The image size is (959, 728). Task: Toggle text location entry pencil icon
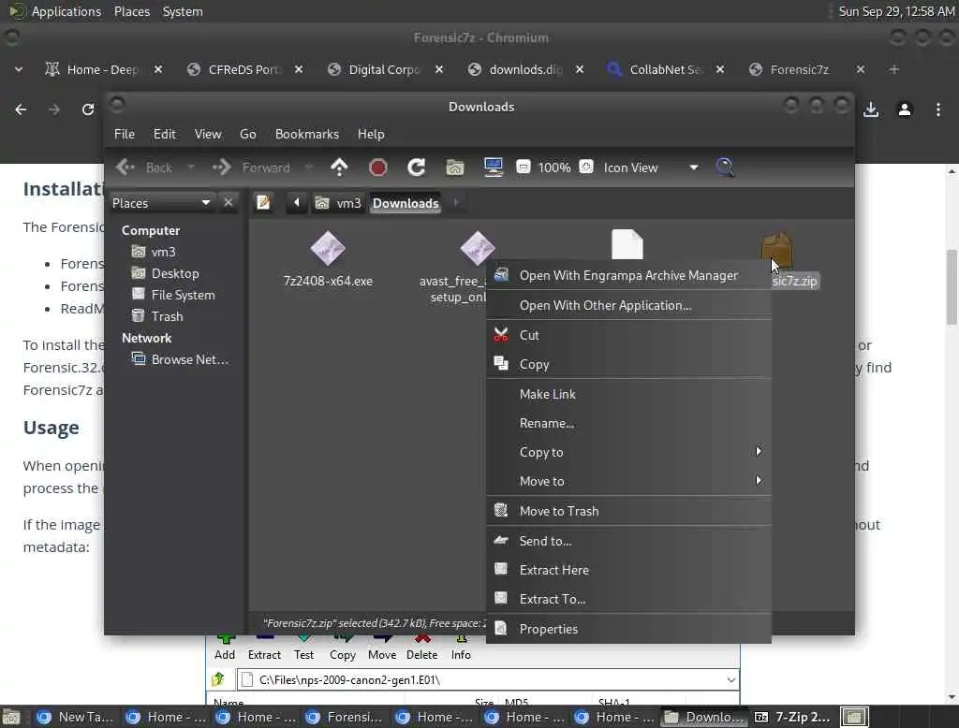tap(263, 202)
